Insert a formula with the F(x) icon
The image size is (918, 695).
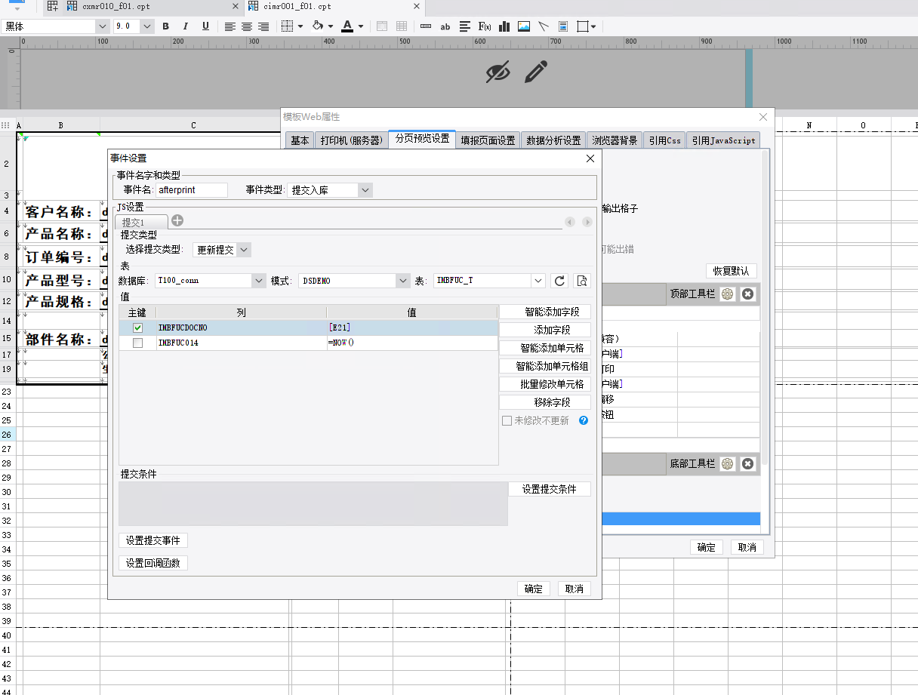485,26
